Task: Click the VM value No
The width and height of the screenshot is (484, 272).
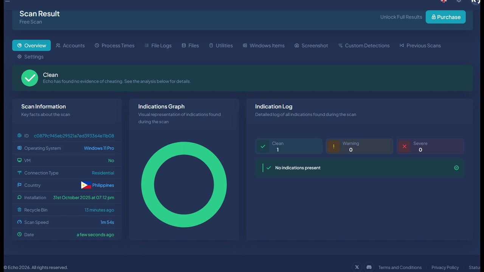Action: (111, 161)
